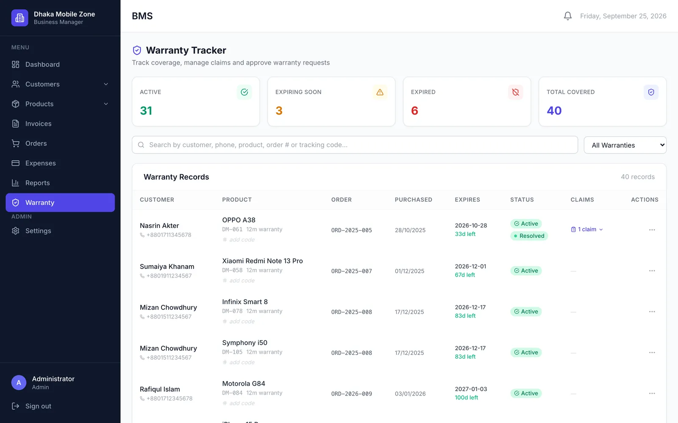Screen dimensions: 678x423
Task: Open actions menu for Infinix Smart 8 row
Action: click(652, 312)
